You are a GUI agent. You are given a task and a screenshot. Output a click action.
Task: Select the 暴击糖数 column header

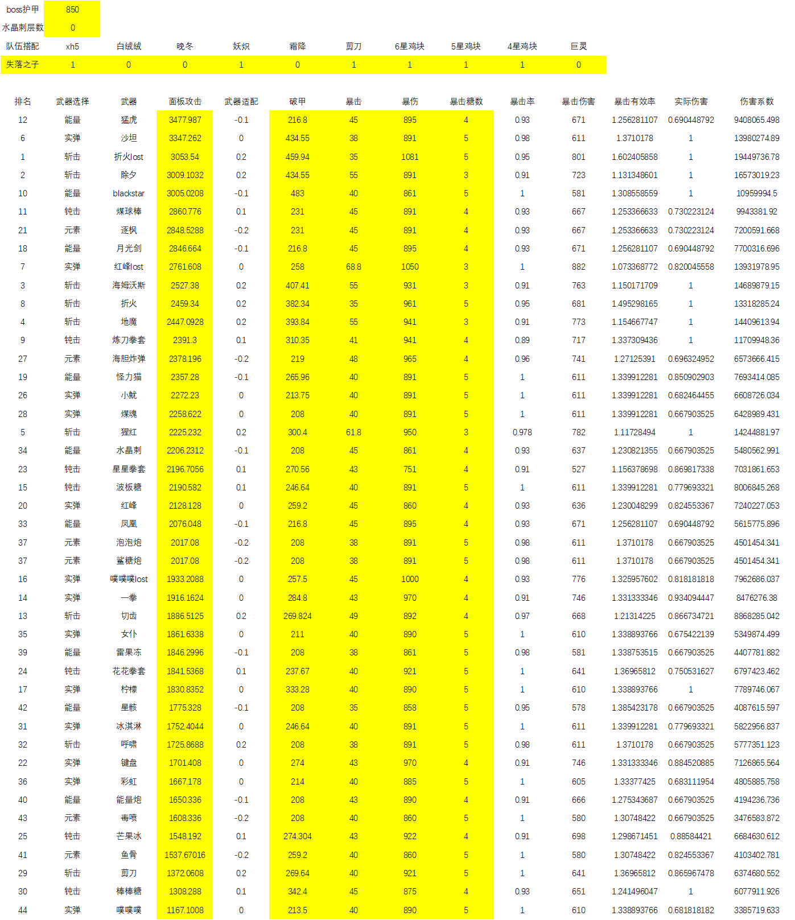(x=466, y=102)
